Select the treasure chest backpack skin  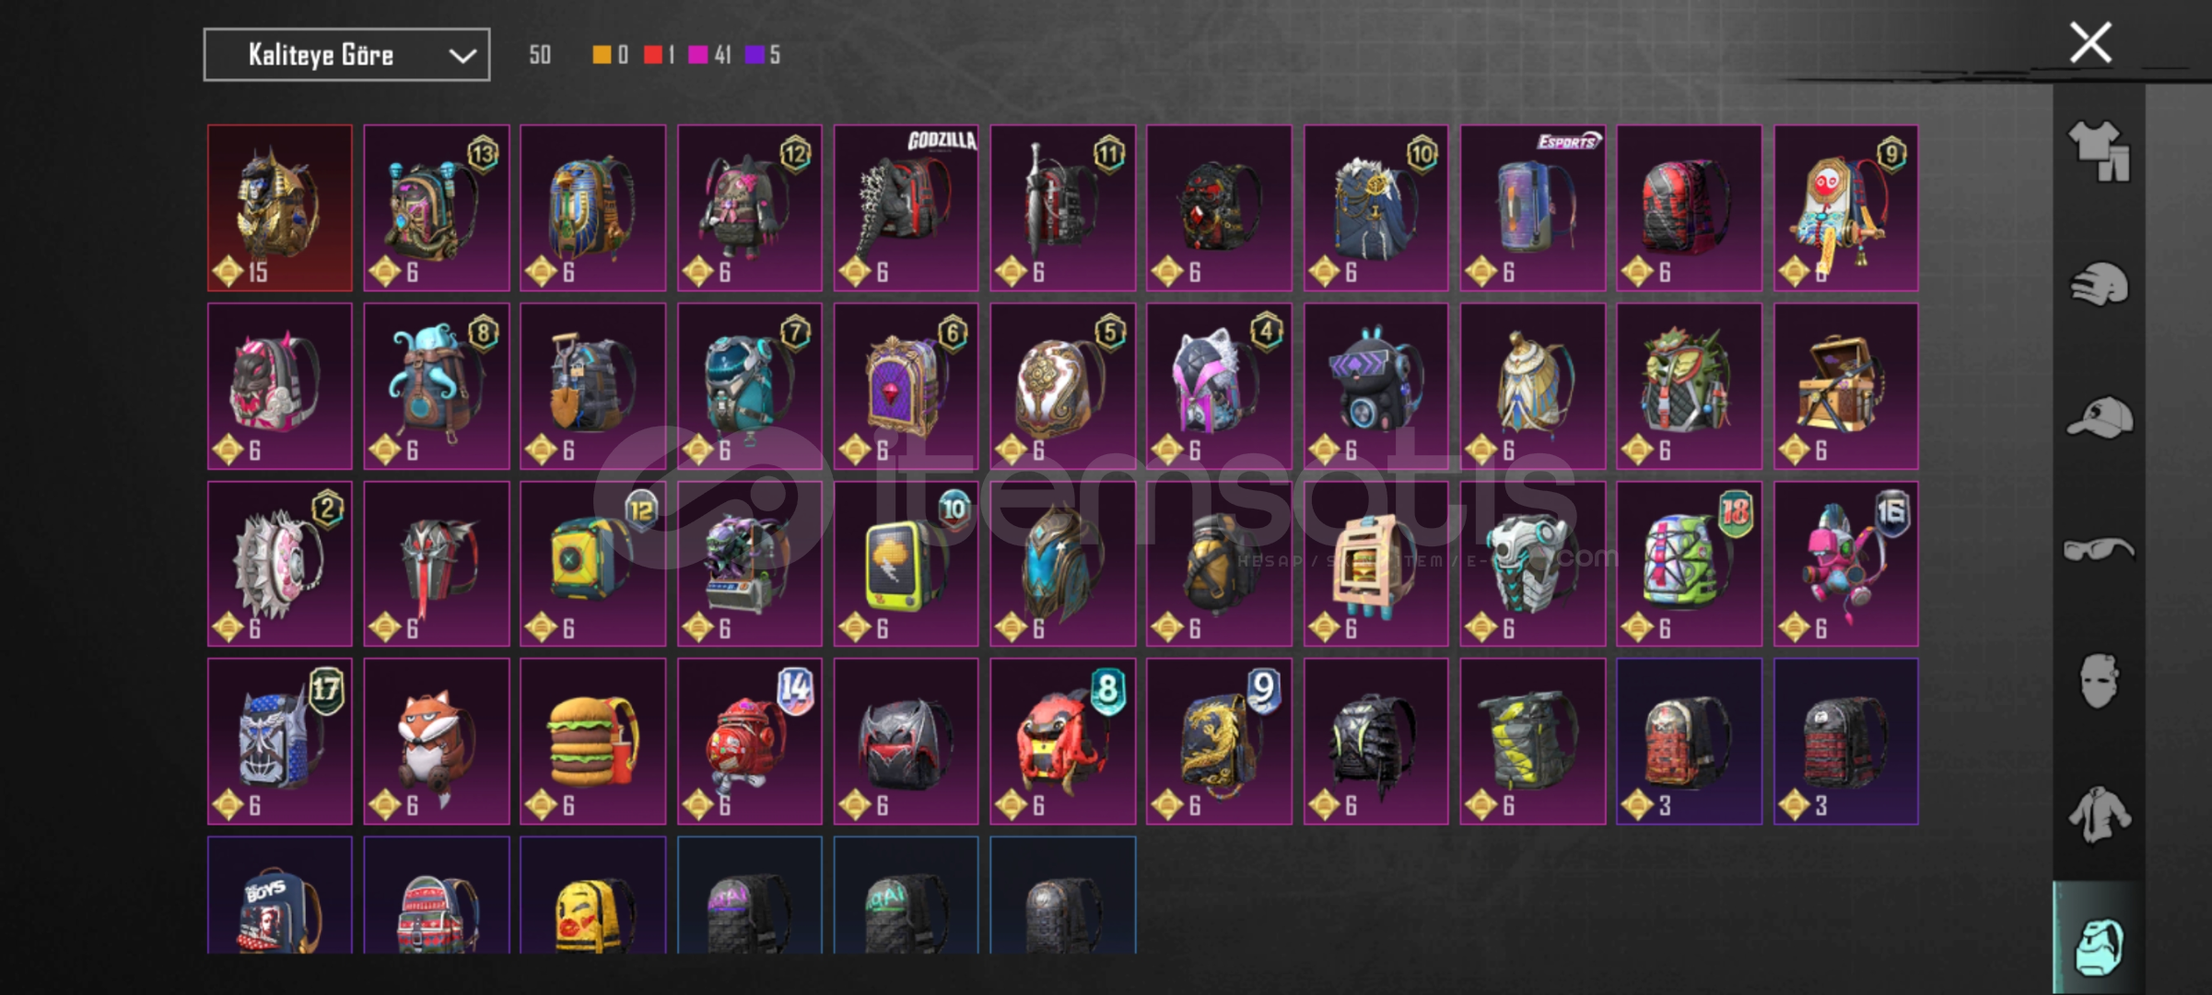pos(1846,387)
